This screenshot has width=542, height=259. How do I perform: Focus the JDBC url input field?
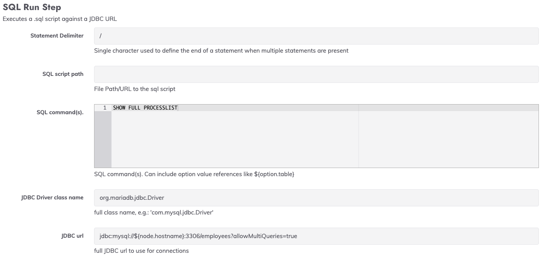pyautogui.click(x=316, y=236)
